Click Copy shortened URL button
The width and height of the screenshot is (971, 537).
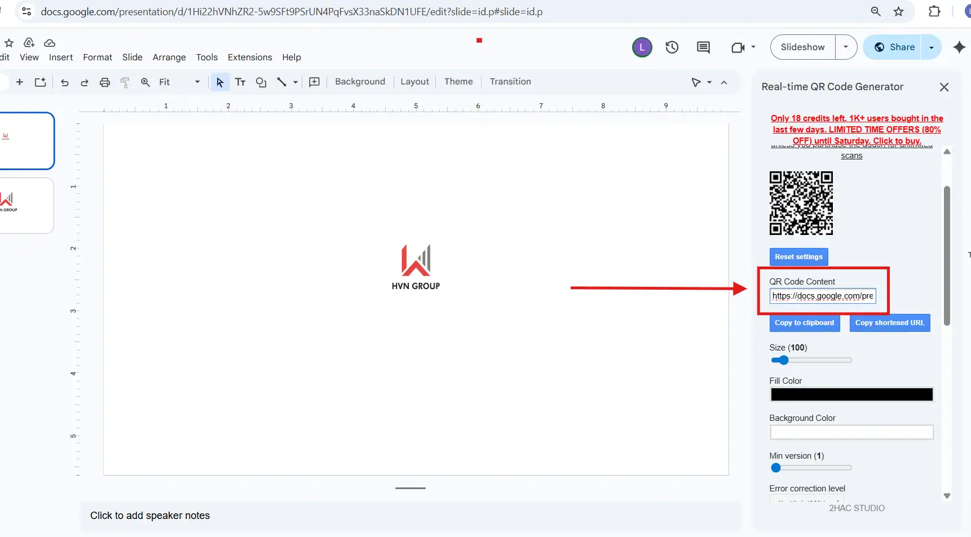click(x=890, y=323)
